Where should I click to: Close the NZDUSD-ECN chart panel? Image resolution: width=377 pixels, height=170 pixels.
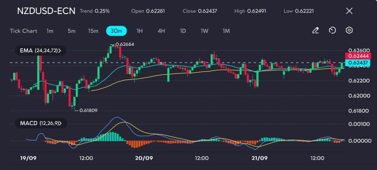(x=349, y=11)
